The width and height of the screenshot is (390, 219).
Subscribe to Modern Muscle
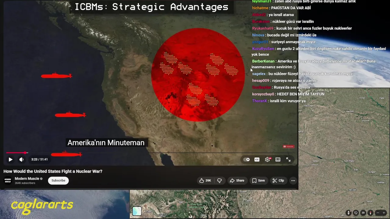pyautogui.click(x=58, y=180)
